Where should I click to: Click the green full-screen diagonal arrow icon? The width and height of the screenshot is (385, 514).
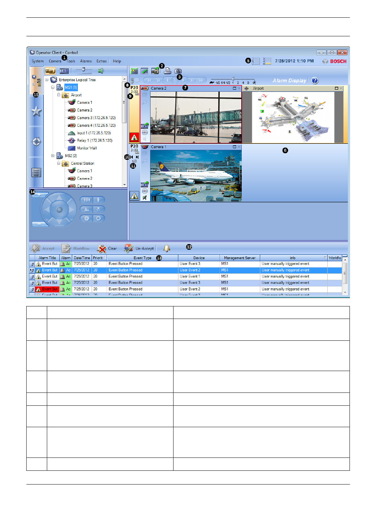click(144, 71)
